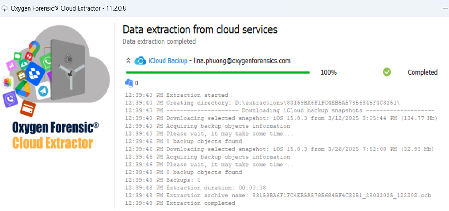Click the device backup count icon
This screenshot has width=449, height=211.
129,83
